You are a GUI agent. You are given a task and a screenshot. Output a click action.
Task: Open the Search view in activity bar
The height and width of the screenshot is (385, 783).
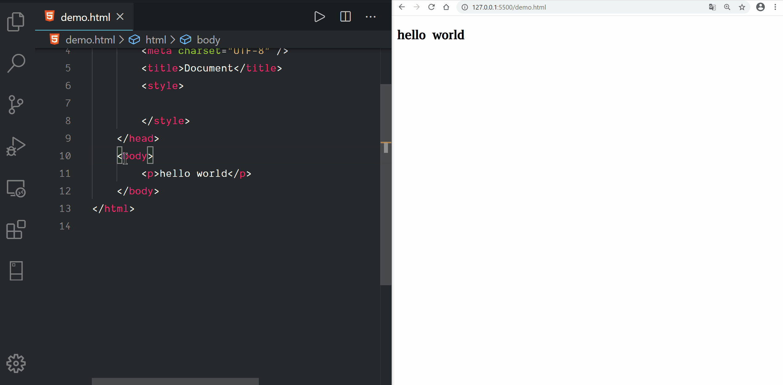point(16,63)
